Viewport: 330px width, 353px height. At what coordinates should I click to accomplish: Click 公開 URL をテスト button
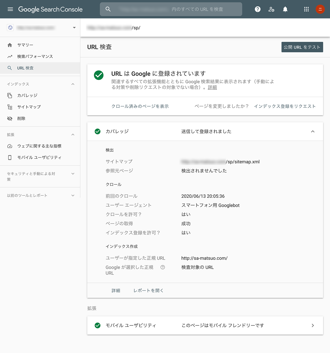tap(302, 47)
